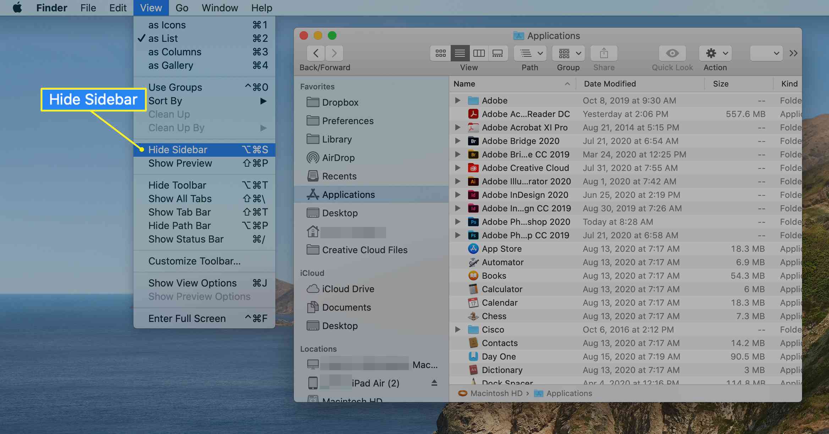Open Dropbox folder in sidebar
This screenshot has width=829, height=434.
(x=371, y=102)
